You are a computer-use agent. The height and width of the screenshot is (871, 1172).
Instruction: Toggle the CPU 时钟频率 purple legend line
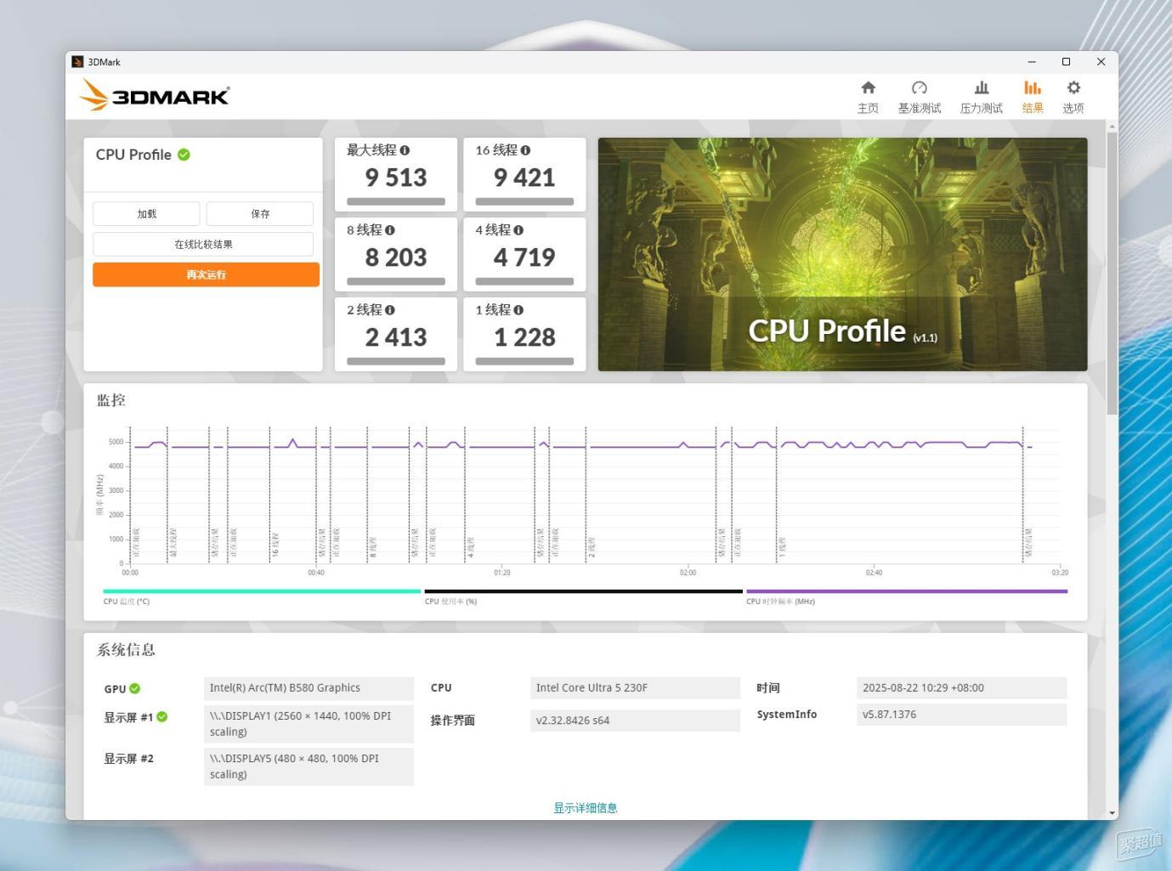(907, 591)
